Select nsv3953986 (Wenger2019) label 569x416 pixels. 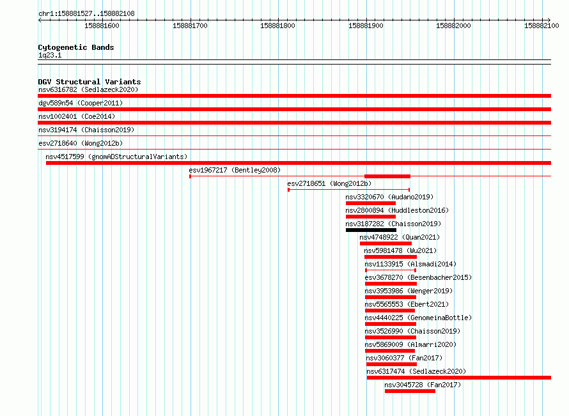tap(409, 291)
